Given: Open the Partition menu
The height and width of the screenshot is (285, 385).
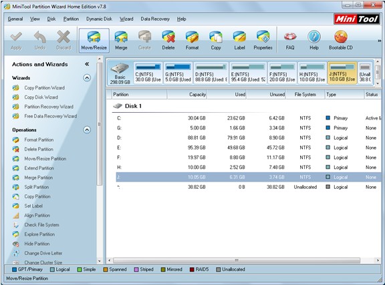Looking at the screenshot, I should pyautogui.click(x=71, y=19).
